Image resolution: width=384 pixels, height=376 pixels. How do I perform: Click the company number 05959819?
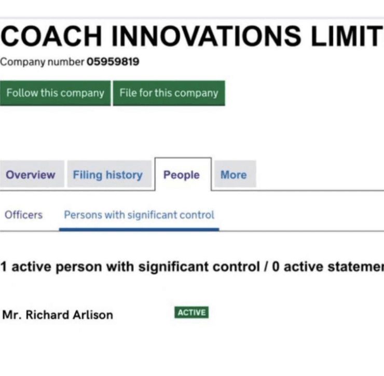113,62
